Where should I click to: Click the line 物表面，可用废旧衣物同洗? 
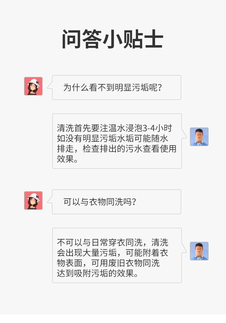[x=108, y=263]
